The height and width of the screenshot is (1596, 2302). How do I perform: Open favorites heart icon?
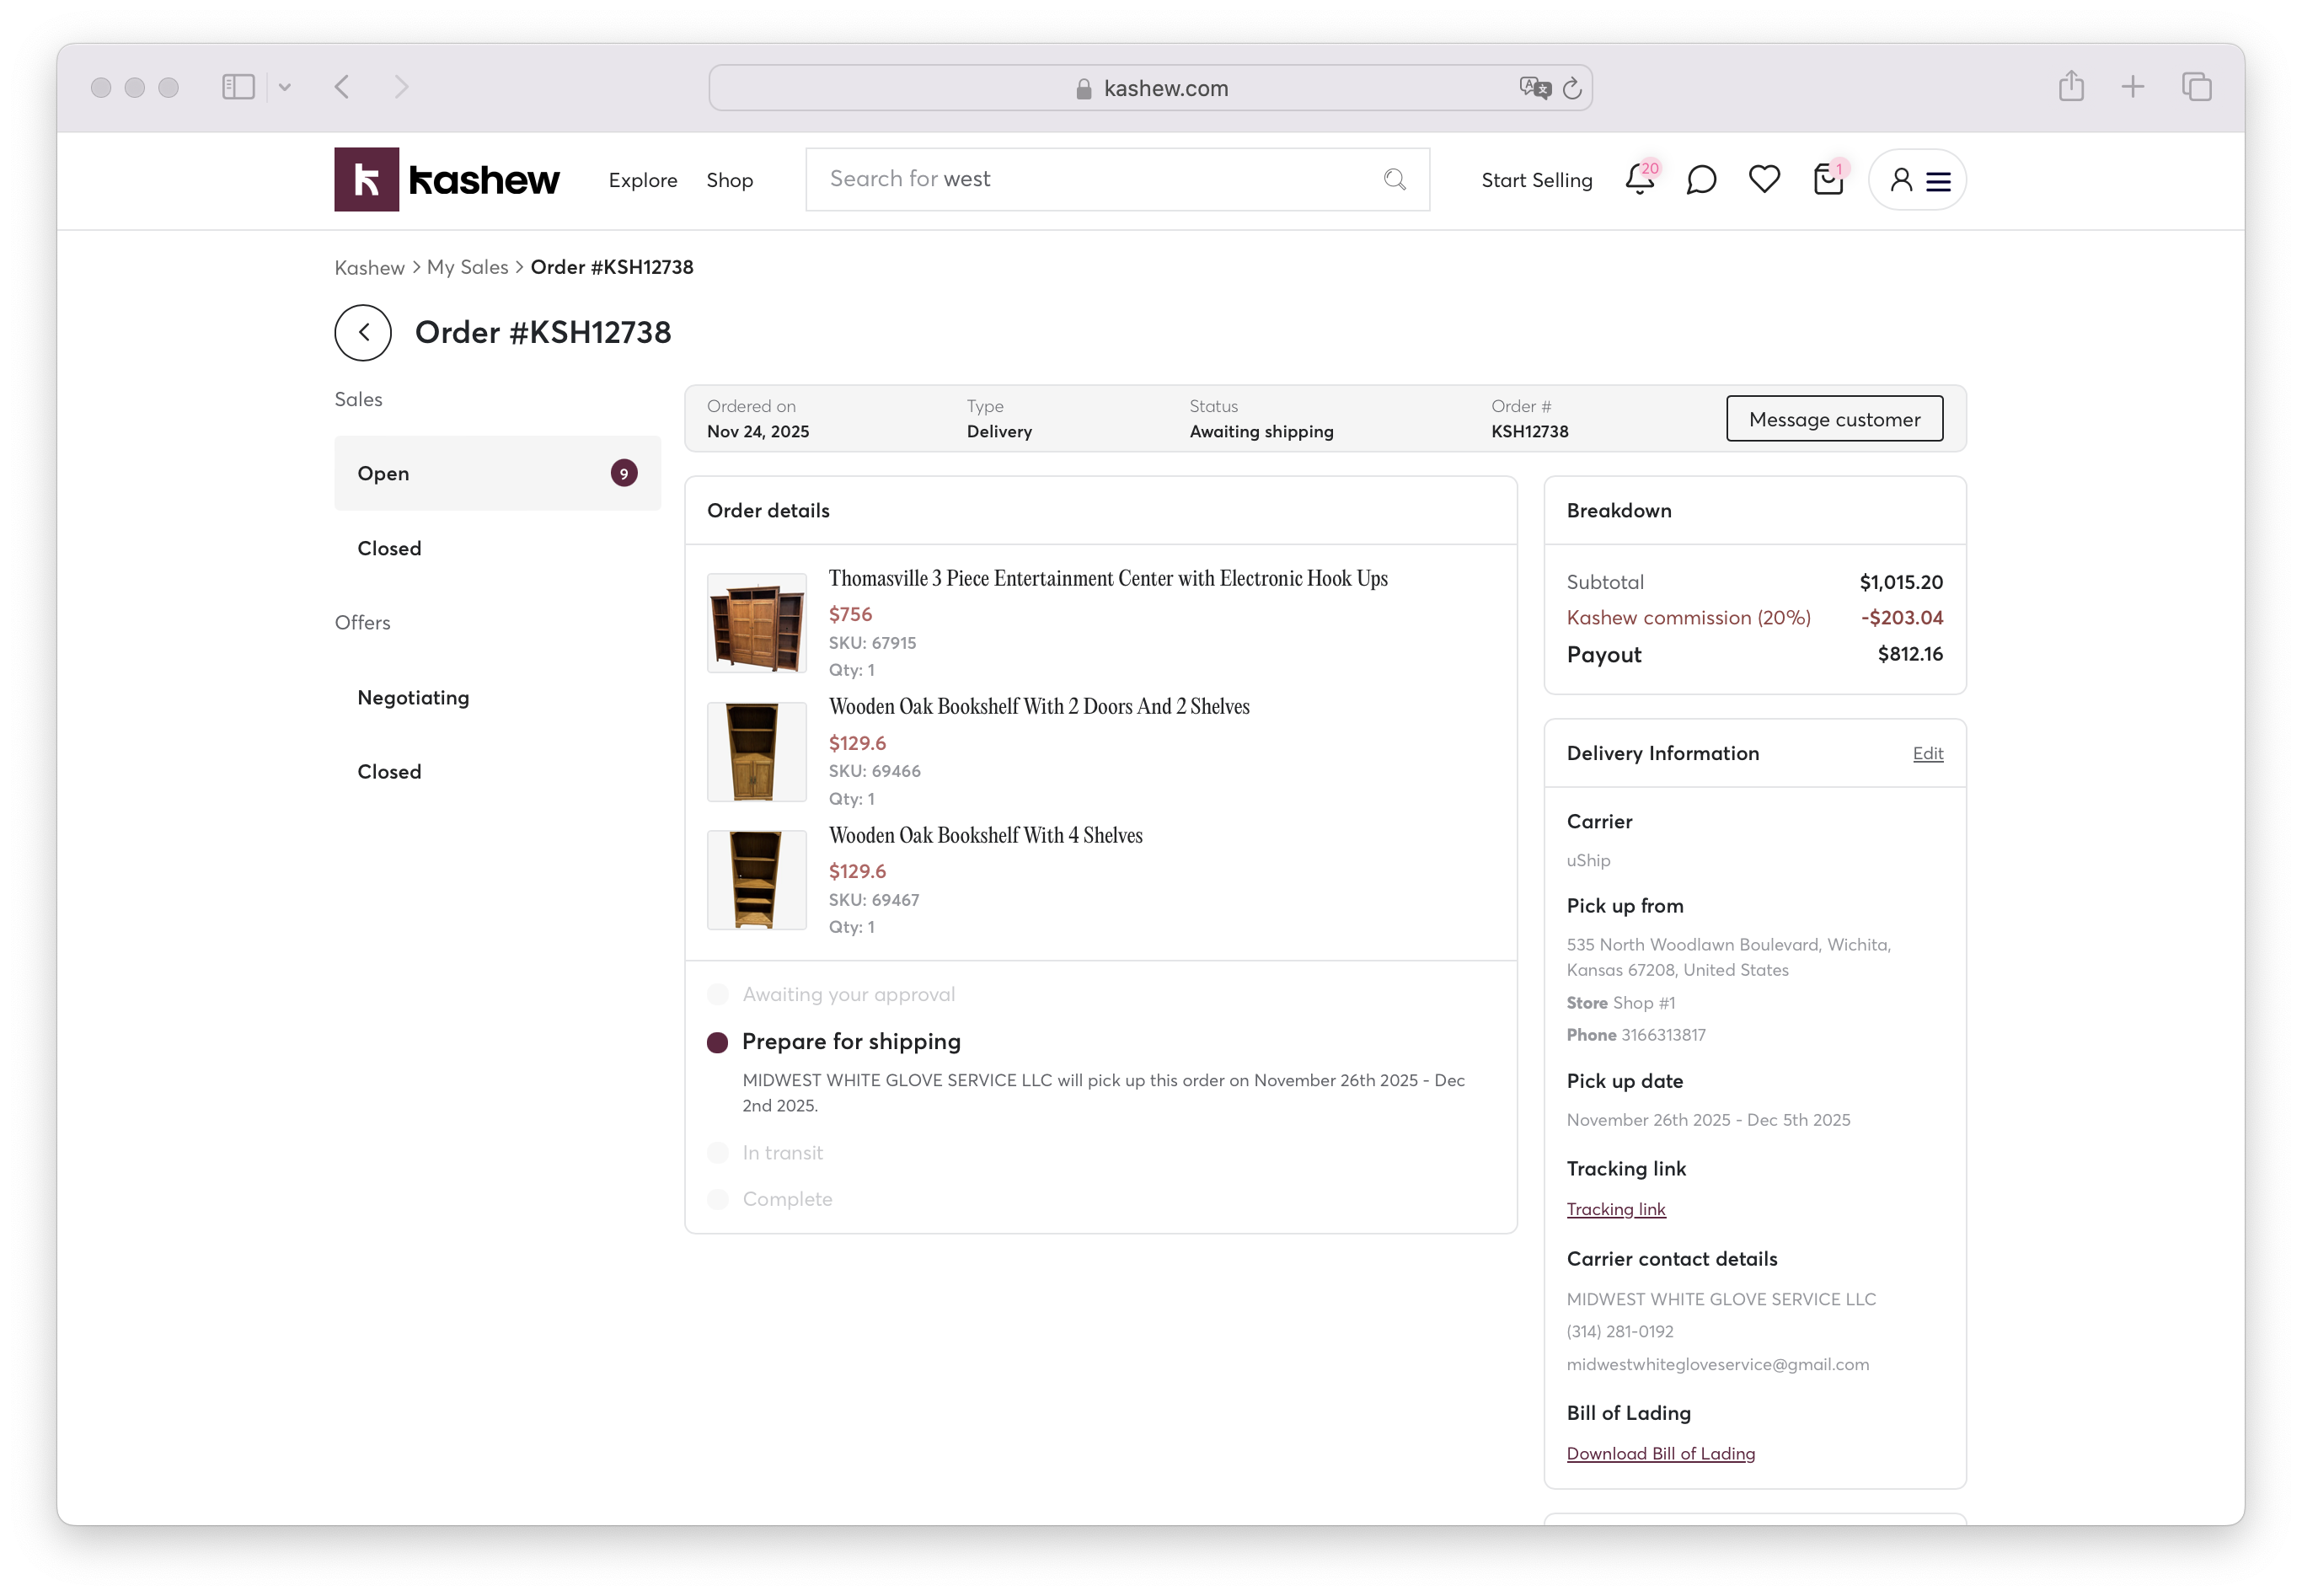coord(1764,179)
